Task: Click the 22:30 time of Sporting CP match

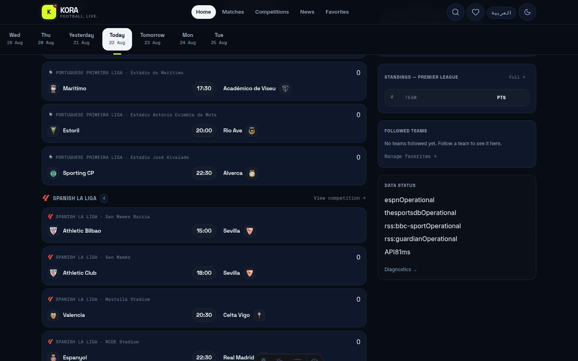Action: click(x=204, y=173)
